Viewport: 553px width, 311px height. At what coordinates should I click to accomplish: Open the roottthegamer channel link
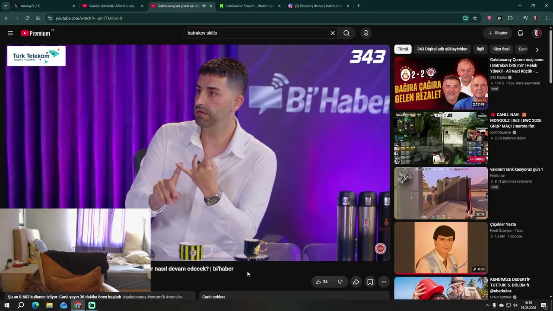(x=500, y=132)
